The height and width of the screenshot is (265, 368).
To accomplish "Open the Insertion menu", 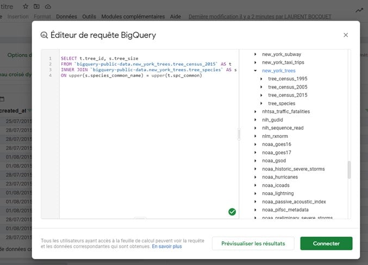I will 18,17.
